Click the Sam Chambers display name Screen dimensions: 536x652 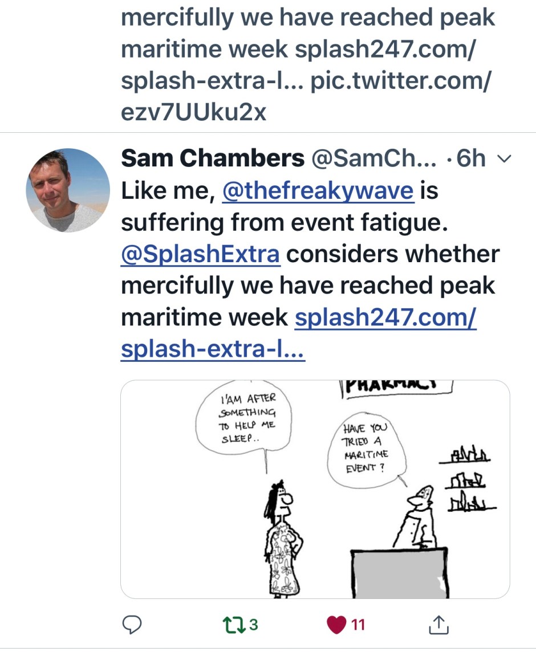coord(213,159)
